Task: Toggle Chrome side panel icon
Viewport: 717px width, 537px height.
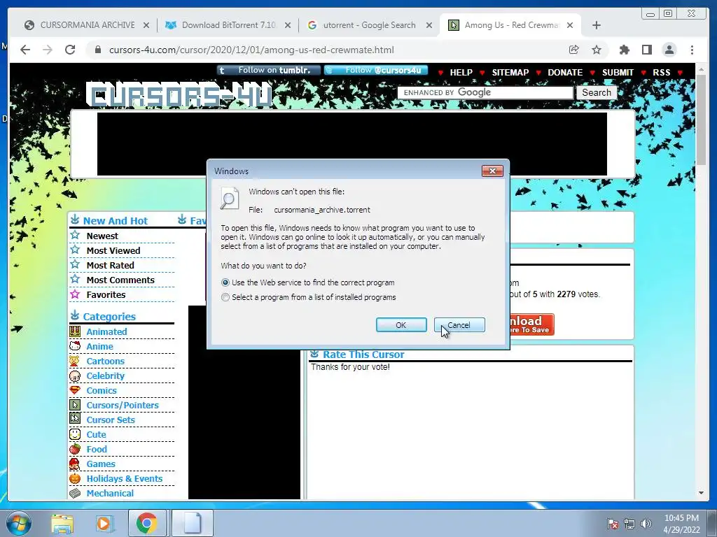Action: 646,50
